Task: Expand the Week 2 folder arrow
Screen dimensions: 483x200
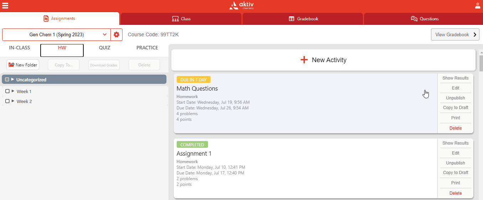Action: tap(13, 101)
